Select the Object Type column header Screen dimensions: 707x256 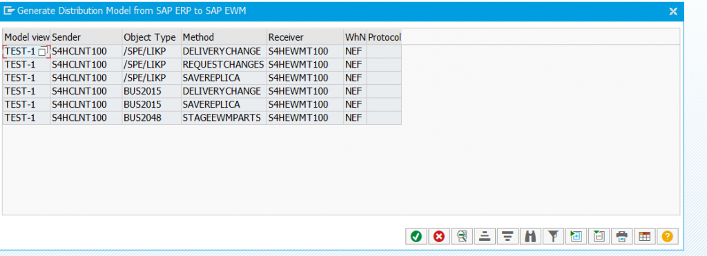(151, 37)
